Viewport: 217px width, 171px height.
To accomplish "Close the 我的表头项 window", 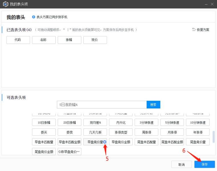I will click(212, 4).
